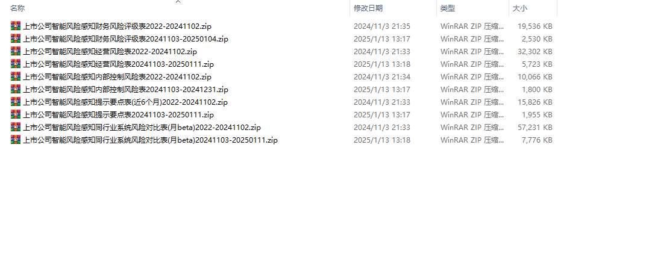This screenshot has height=254, width=652.
Task: Click the file name 提示要点表20241103-20250111.zip
Action: [119, 114]
